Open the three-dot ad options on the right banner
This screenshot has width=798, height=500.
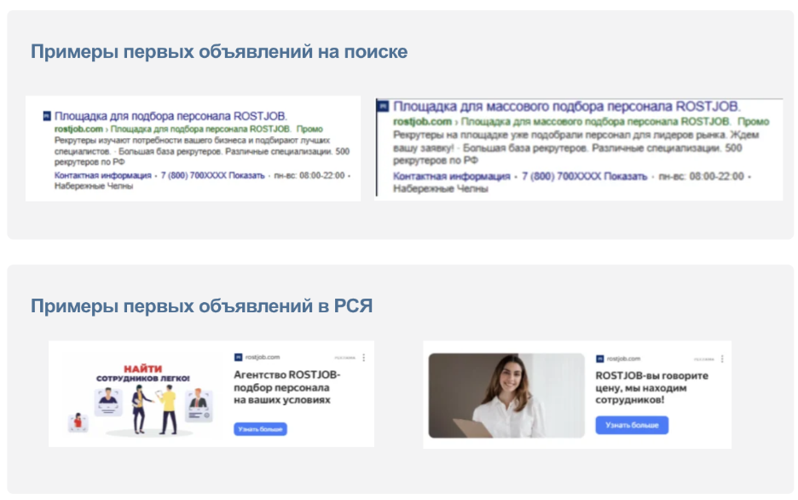[722, 359]
